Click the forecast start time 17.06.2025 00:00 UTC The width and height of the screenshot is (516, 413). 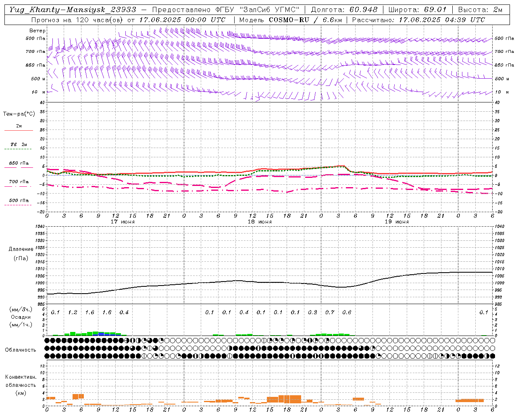click(182, 20)
